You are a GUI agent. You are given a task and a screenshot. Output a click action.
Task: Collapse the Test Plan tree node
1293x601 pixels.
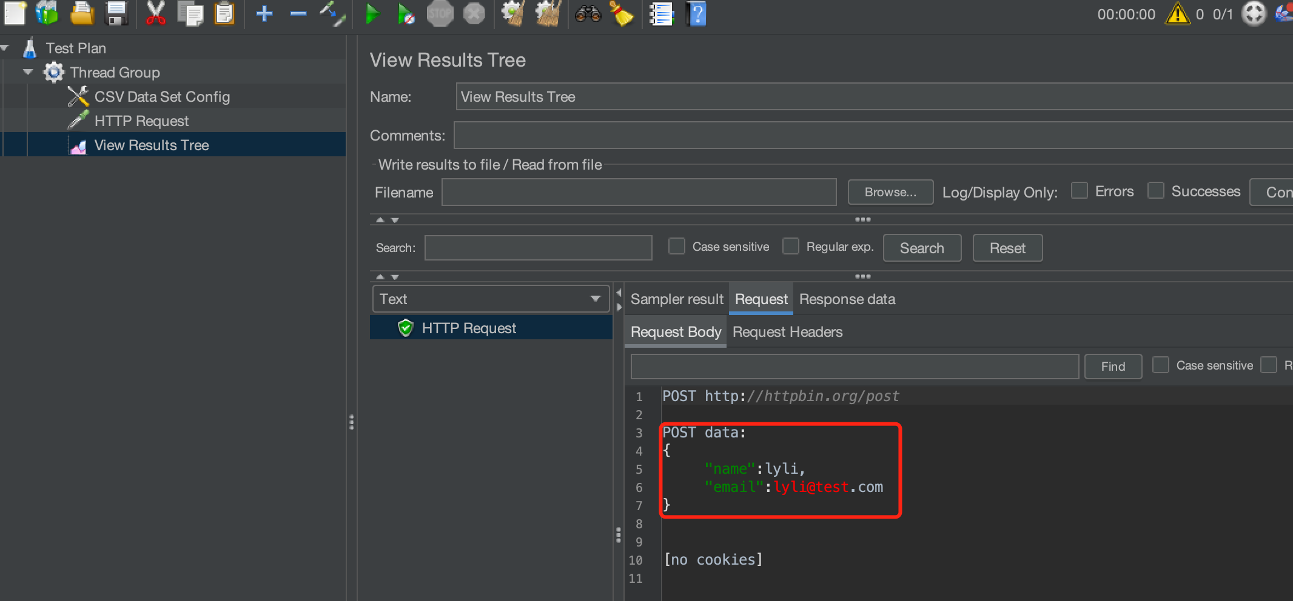5,48
